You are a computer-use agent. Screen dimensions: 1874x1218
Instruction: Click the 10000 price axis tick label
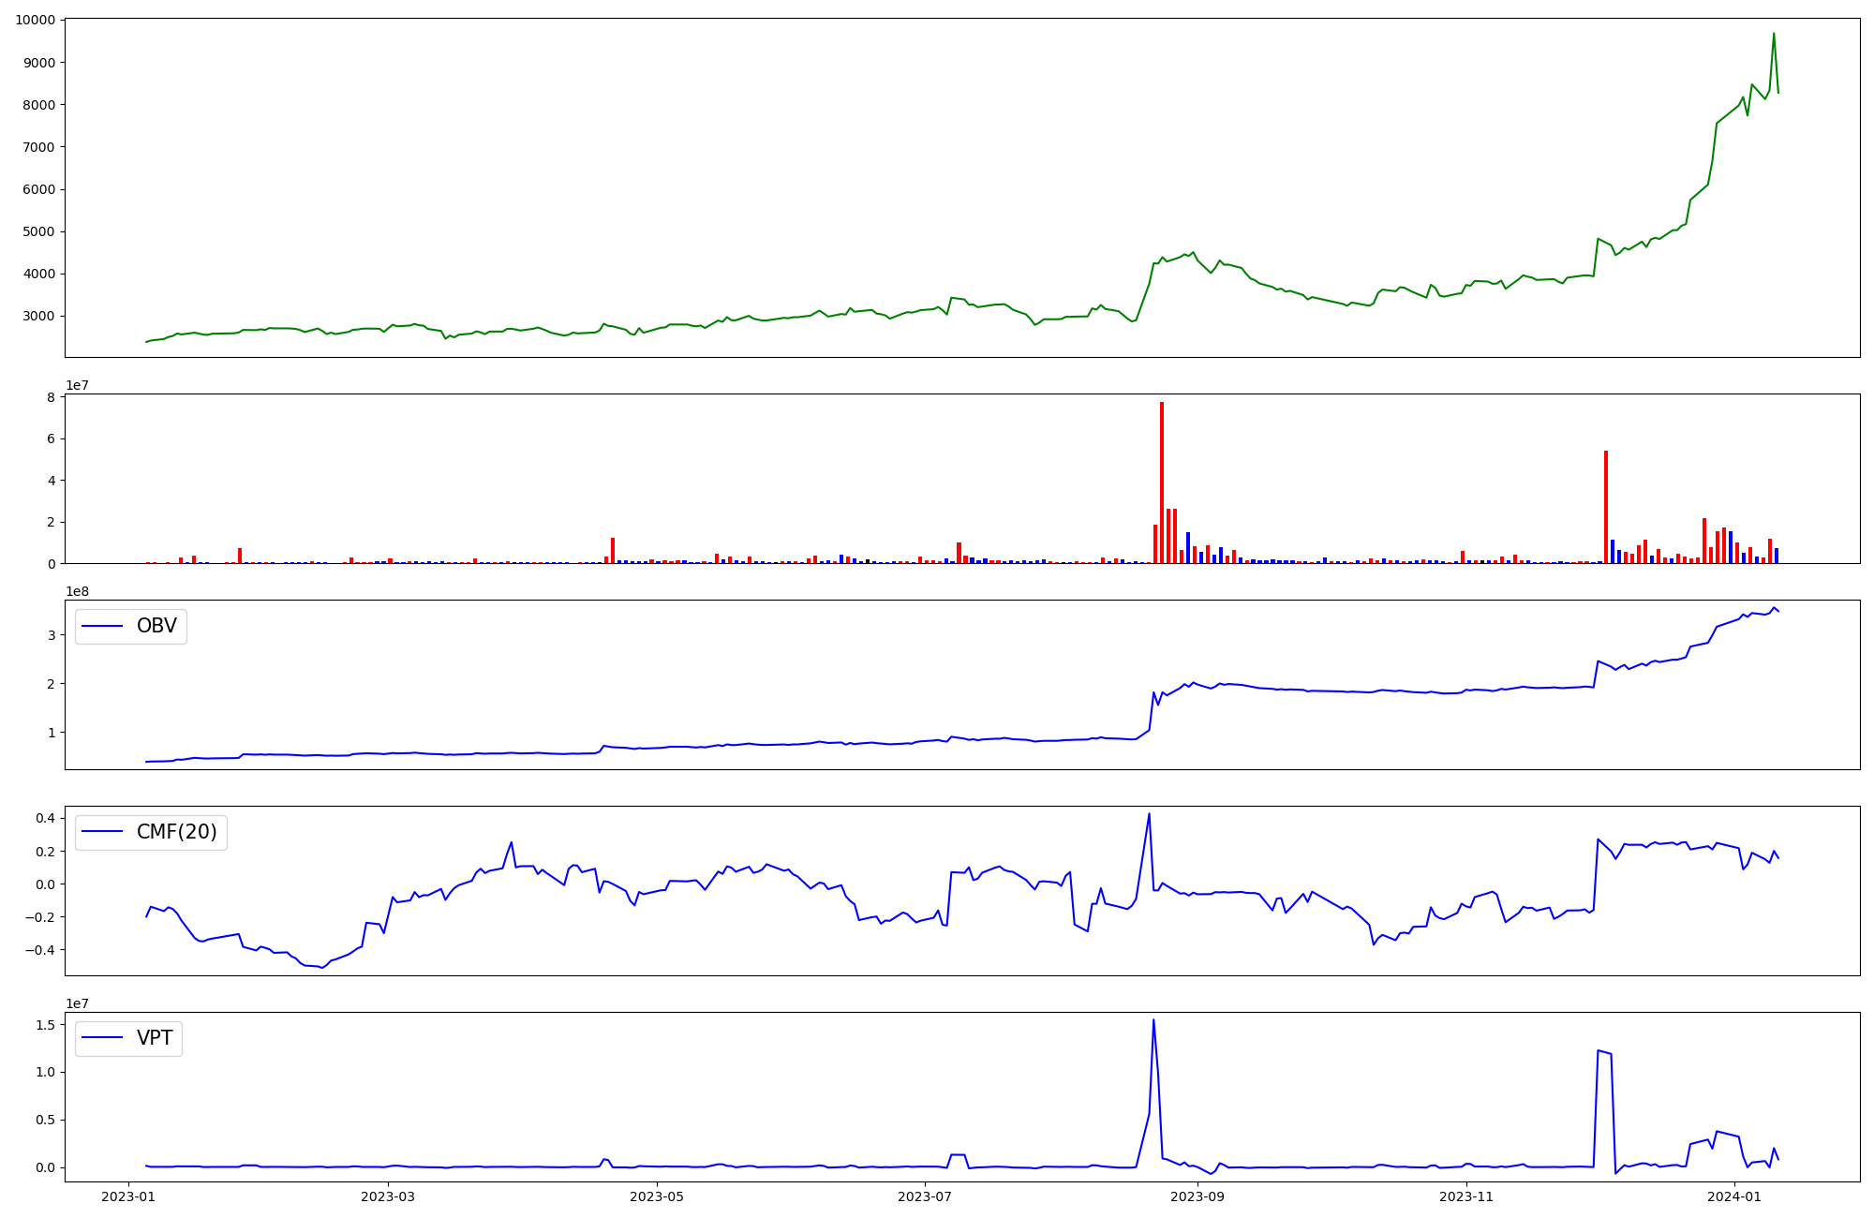(x=34, y=20)
